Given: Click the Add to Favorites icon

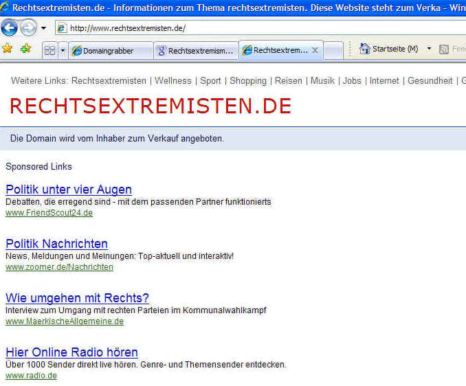Looking at the screenshot, I should (25, 49).
